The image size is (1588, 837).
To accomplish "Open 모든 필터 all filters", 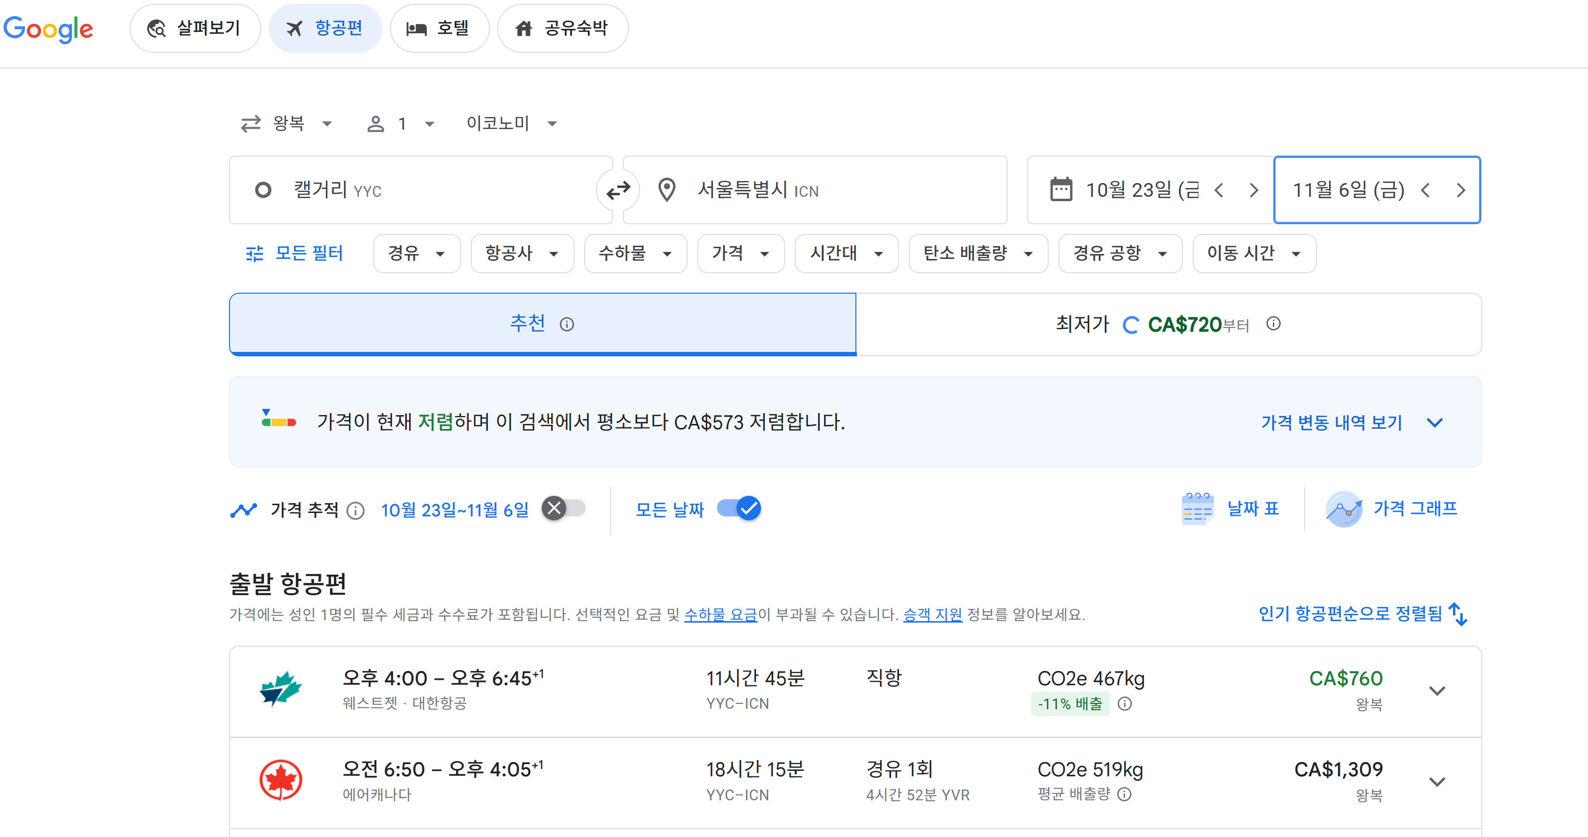I will 294,254.
